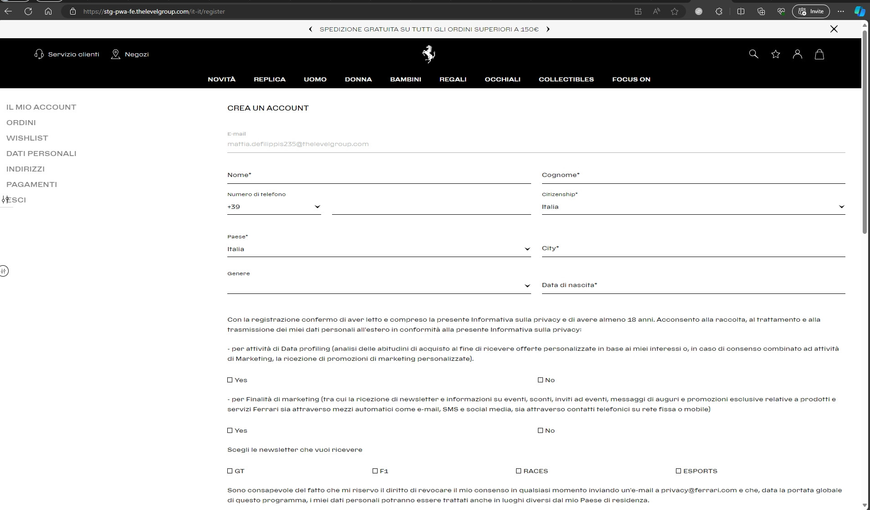Go to DATI PERSONALI in sidebar

tap(41, 154)
